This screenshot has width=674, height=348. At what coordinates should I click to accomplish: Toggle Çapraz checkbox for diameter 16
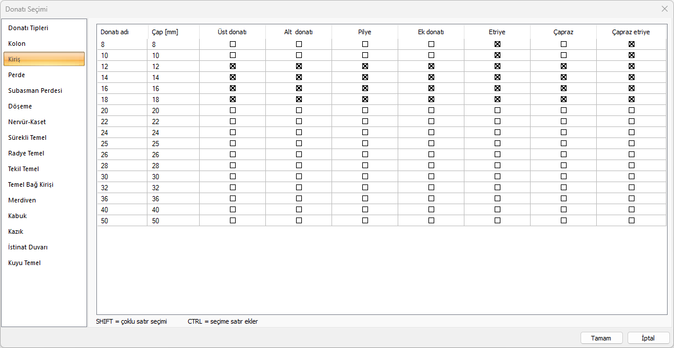tap(564, 88)
